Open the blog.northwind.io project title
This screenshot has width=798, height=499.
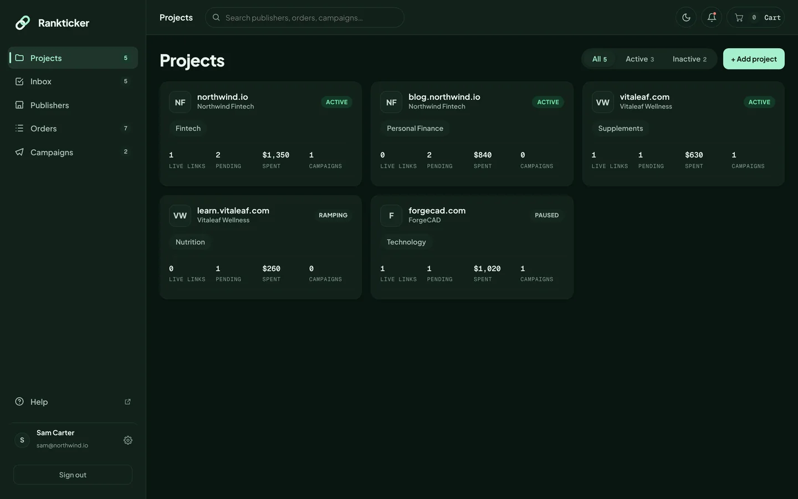[x=444, y=97]
